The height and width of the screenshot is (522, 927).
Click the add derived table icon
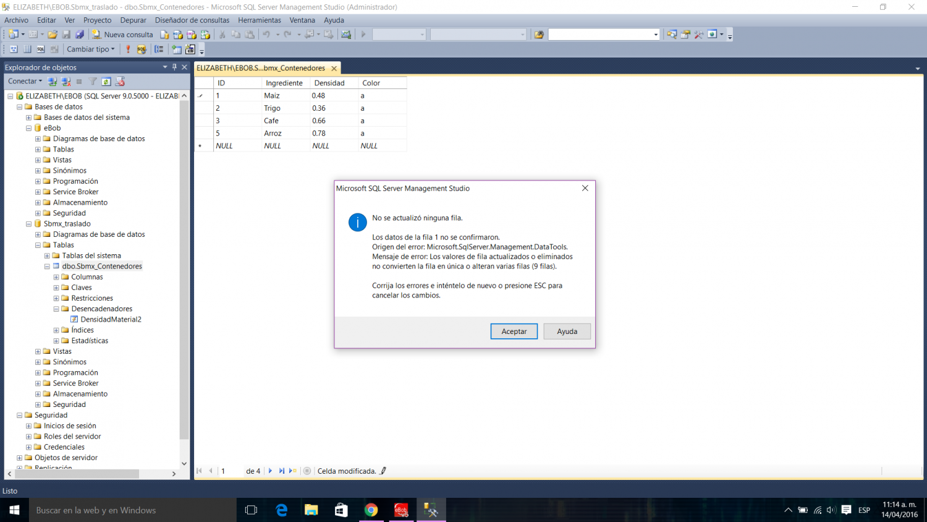[x=190, y=49]
